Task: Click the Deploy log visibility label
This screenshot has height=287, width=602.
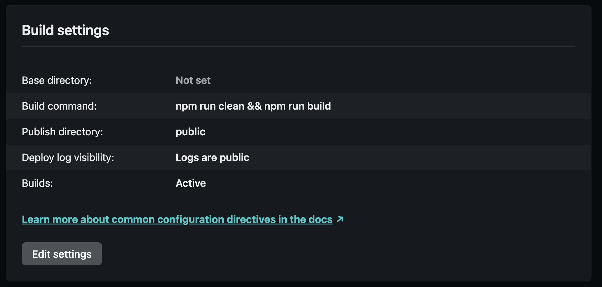Action: [68, 158]
